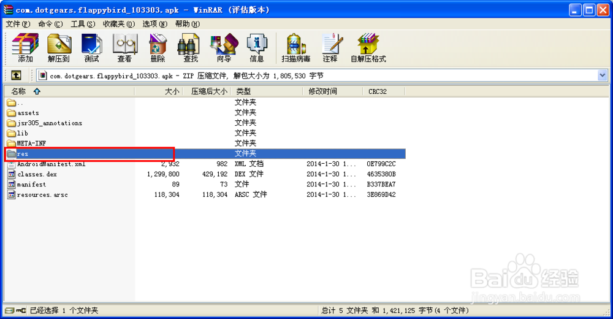The image size is (613, 319).
Task: Show archive Info (信息) icon
Action: point(257,48)
